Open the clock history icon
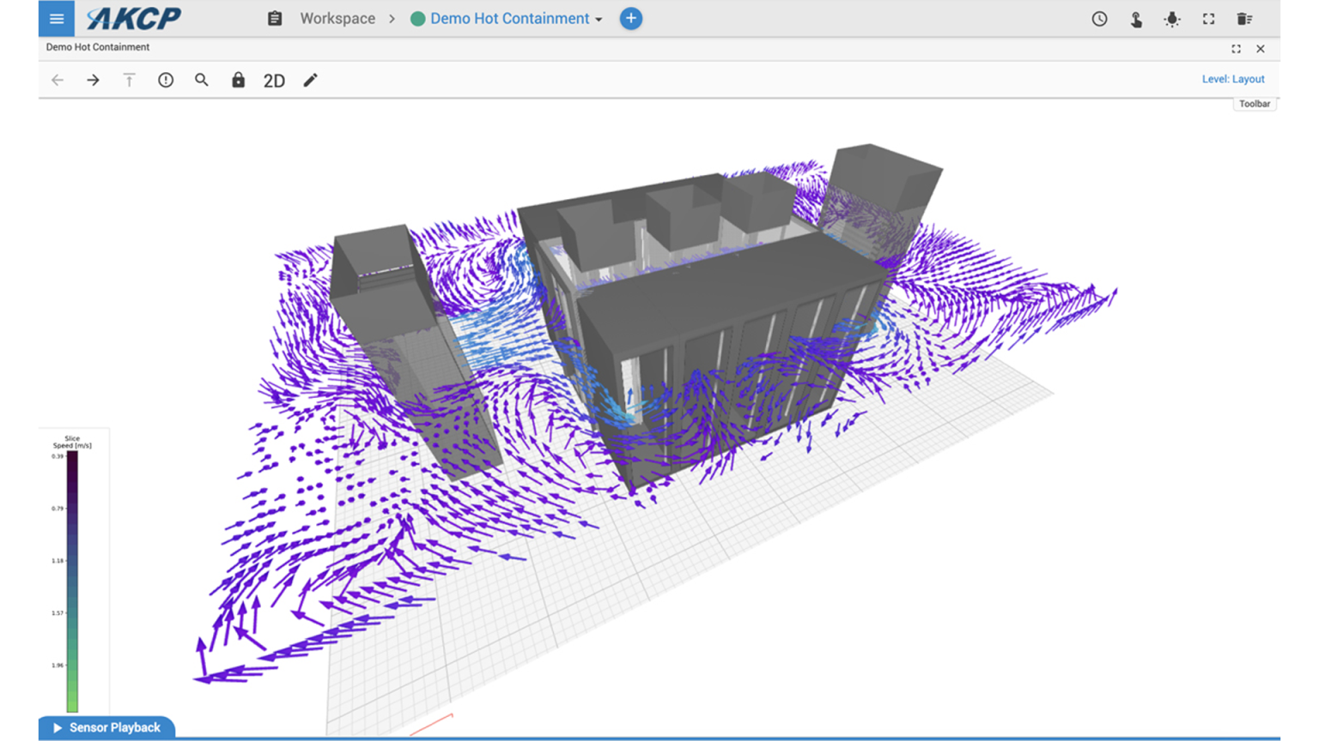Image resolution: width=1319 pixels, height=741 pixels. point(1099,19)
